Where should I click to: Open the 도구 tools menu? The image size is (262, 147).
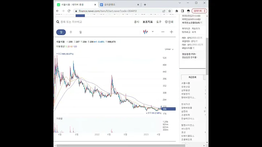click(159, 22)
